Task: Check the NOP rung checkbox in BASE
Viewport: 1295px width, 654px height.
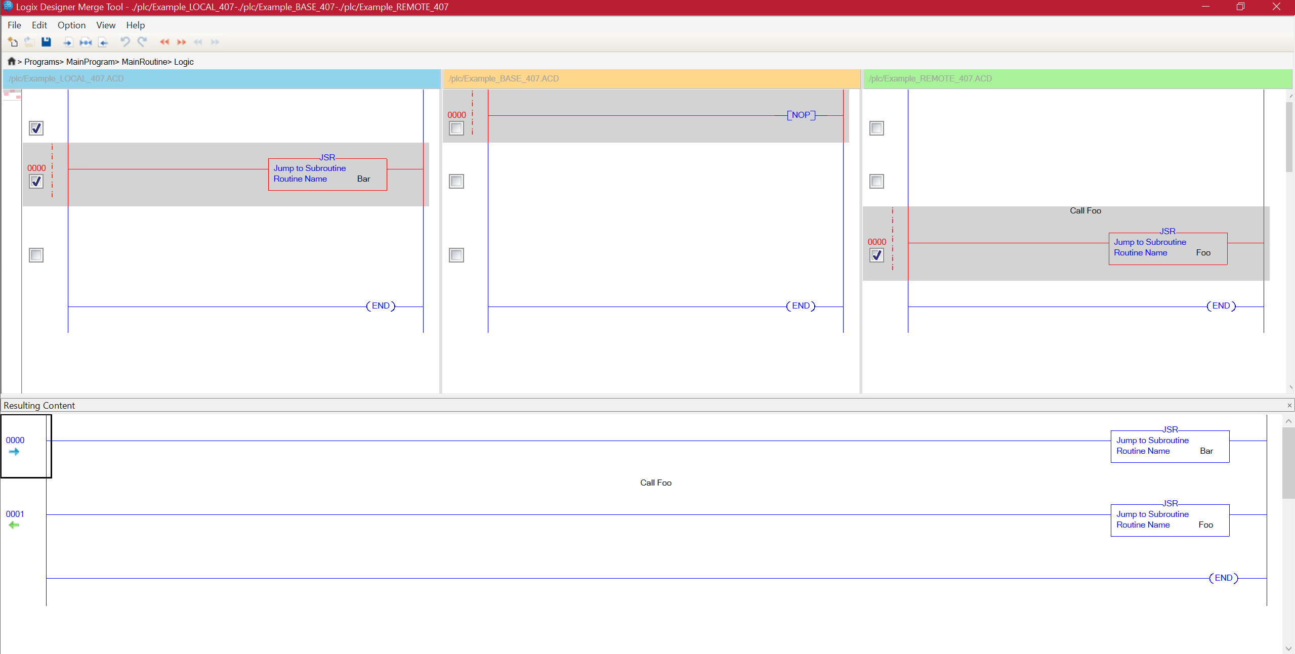Action: tap(456, 128)
